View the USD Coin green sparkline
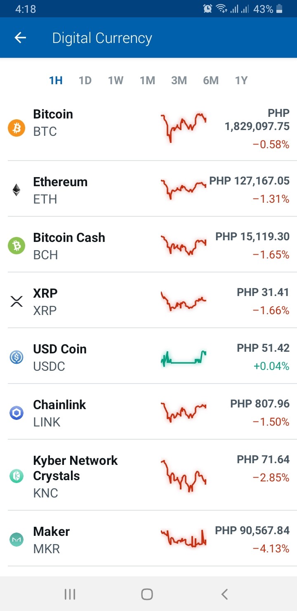The image size is (297, 611). (184, 358)
